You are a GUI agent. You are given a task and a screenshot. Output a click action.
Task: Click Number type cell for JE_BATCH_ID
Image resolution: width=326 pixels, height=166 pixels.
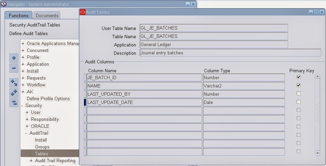coord(244,77)
